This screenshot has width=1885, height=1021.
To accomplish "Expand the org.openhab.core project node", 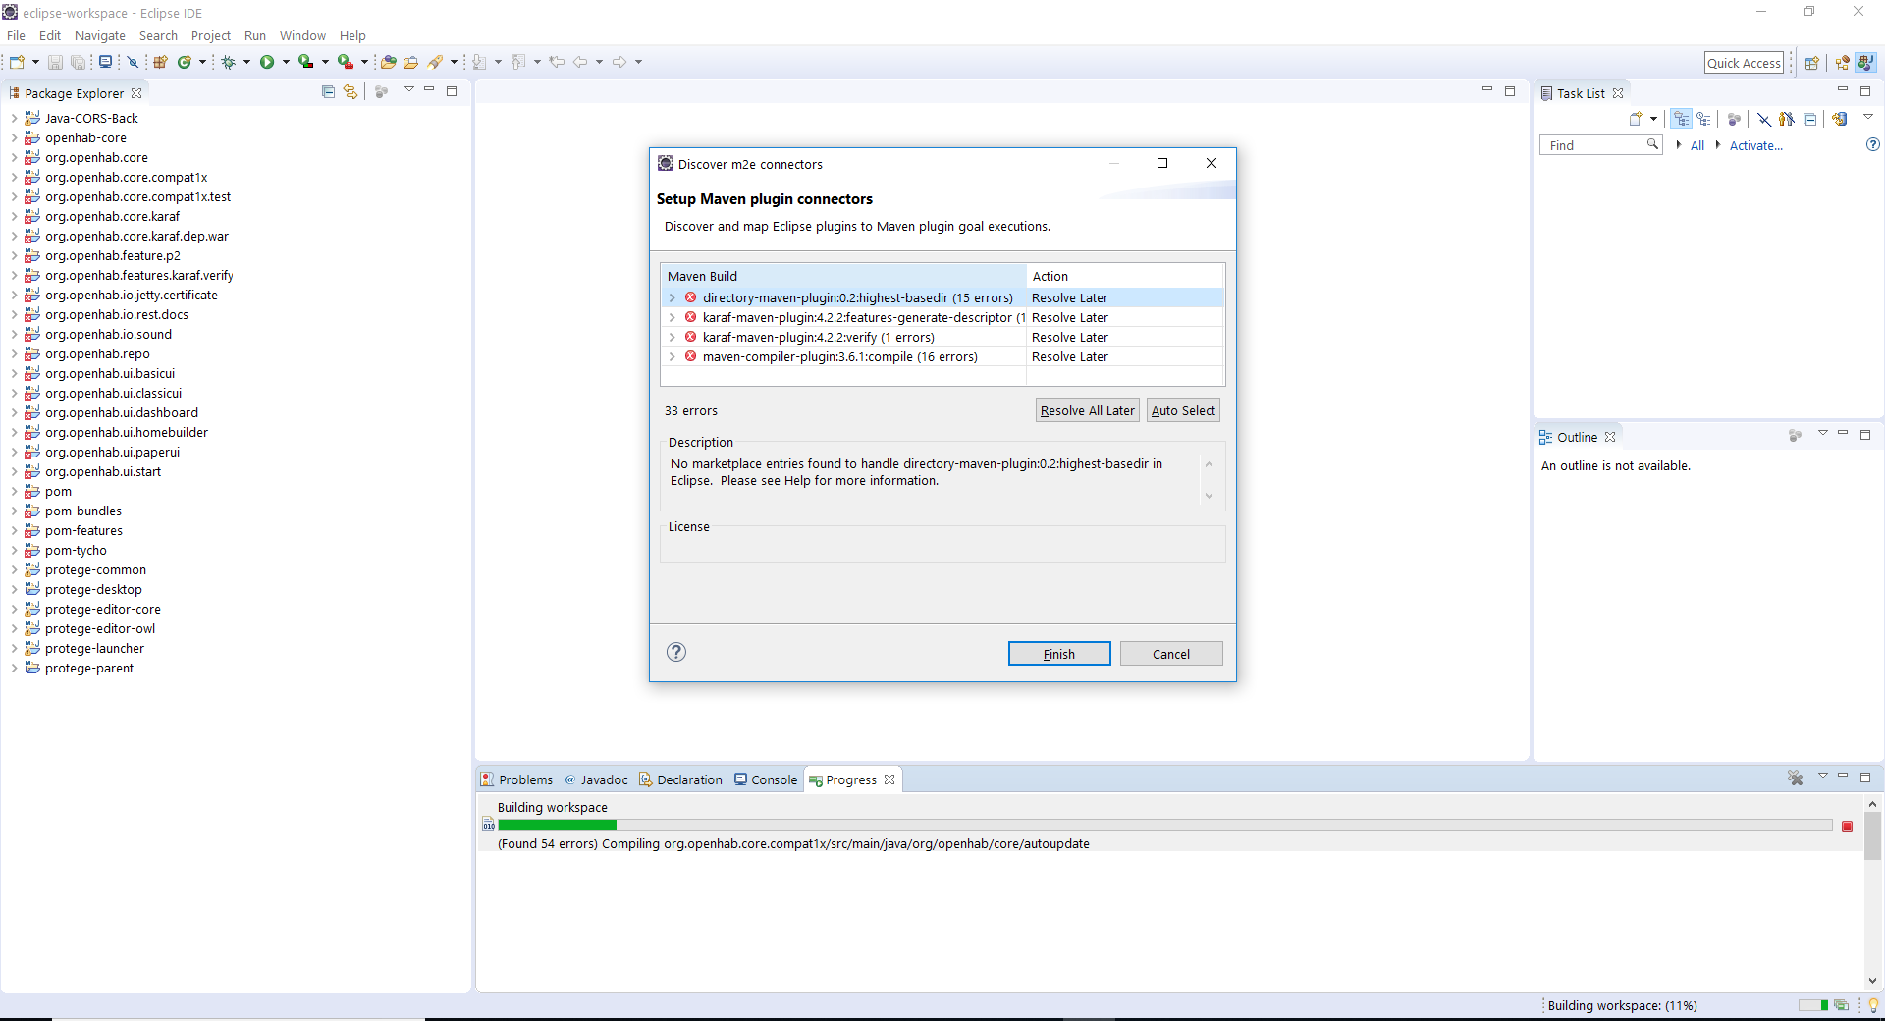I will click(14, 157).
